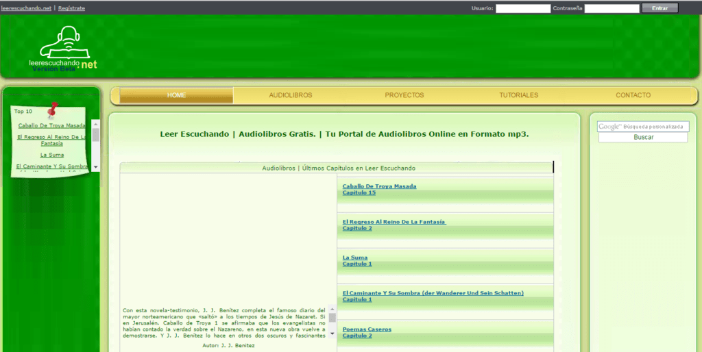Viewport: 702px width, 352px height.
Task: Open the leerescuchando.net link in top bar
Action: click(26, 8)
